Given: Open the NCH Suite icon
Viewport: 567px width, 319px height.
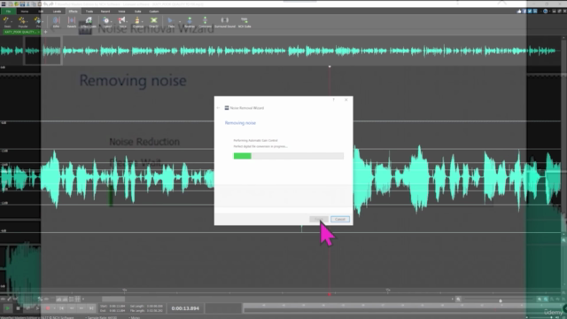Looking at the screenshot, I should pyautogui.click(x=245, y=21).
